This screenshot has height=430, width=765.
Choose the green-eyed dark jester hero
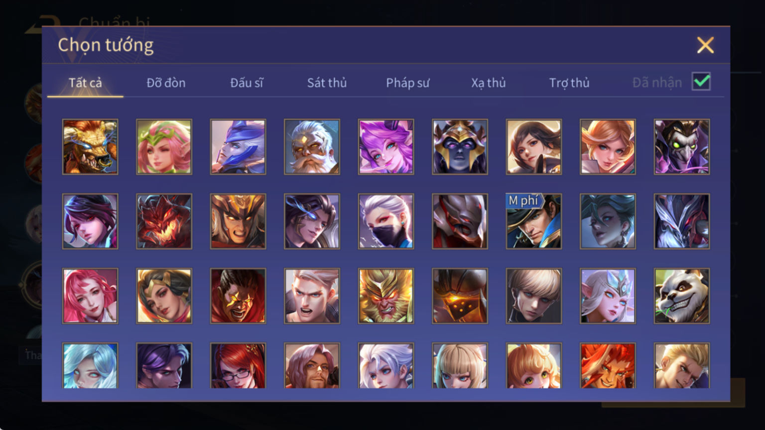point(682,147)
